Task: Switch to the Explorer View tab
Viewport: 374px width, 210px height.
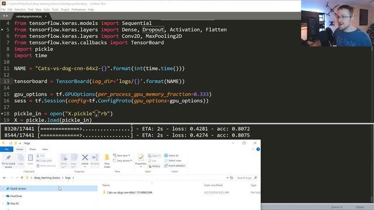Action: pos(45,149)
